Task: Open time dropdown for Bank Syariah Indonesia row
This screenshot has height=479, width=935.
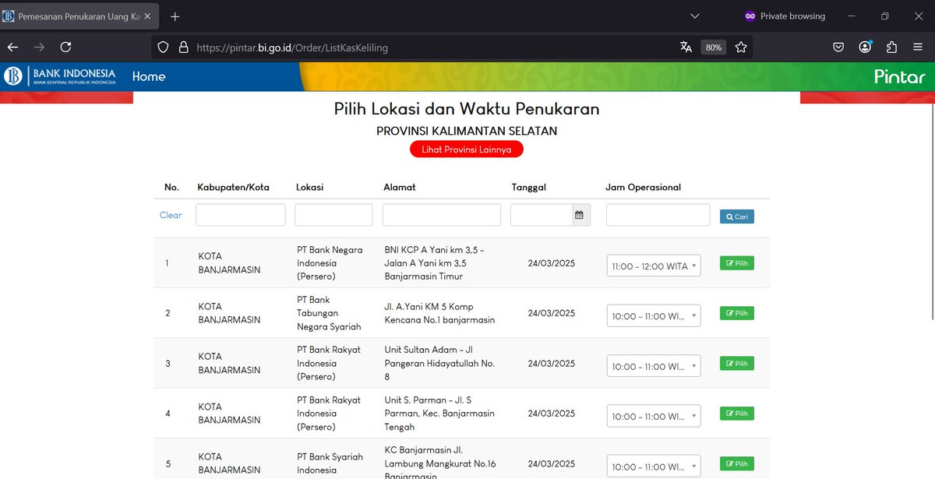Action: [x=654, y=467]
